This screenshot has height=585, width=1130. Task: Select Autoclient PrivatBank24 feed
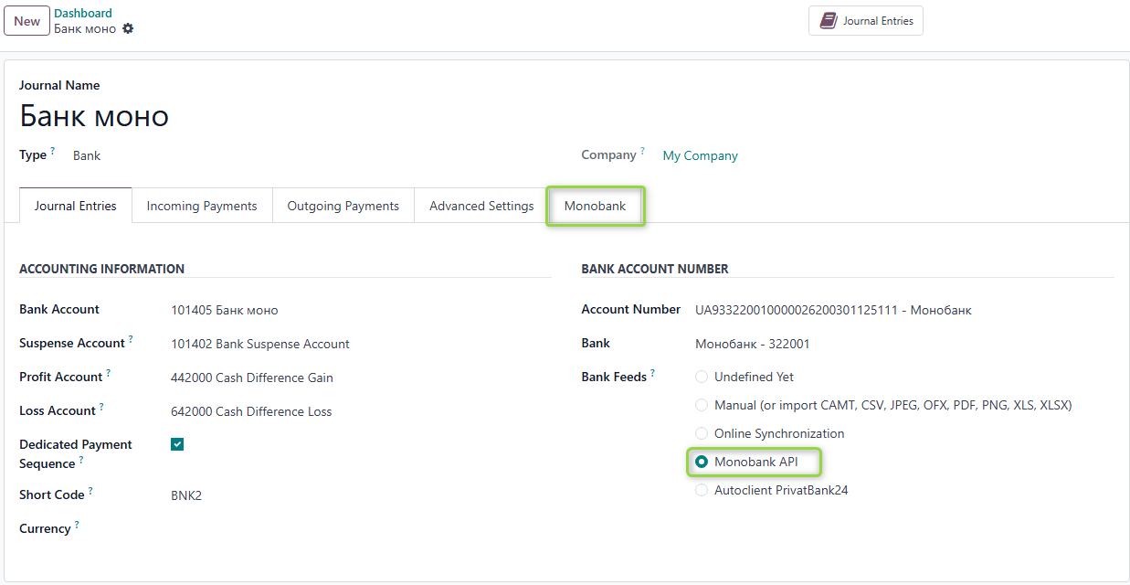tap(701, 490)
